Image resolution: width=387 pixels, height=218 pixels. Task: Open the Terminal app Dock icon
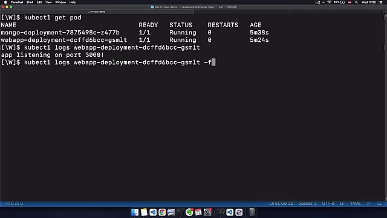(180, 212)
